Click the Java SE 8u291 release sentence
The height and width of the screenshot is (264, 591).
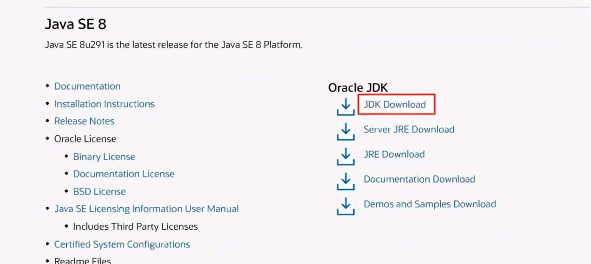[x=174, y=46]
